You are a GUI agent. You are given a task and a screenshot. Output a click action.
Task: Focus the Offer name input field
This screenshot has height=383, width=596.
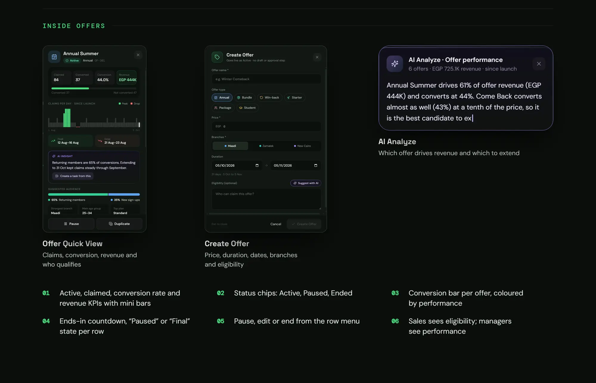[x=266, y=79]
